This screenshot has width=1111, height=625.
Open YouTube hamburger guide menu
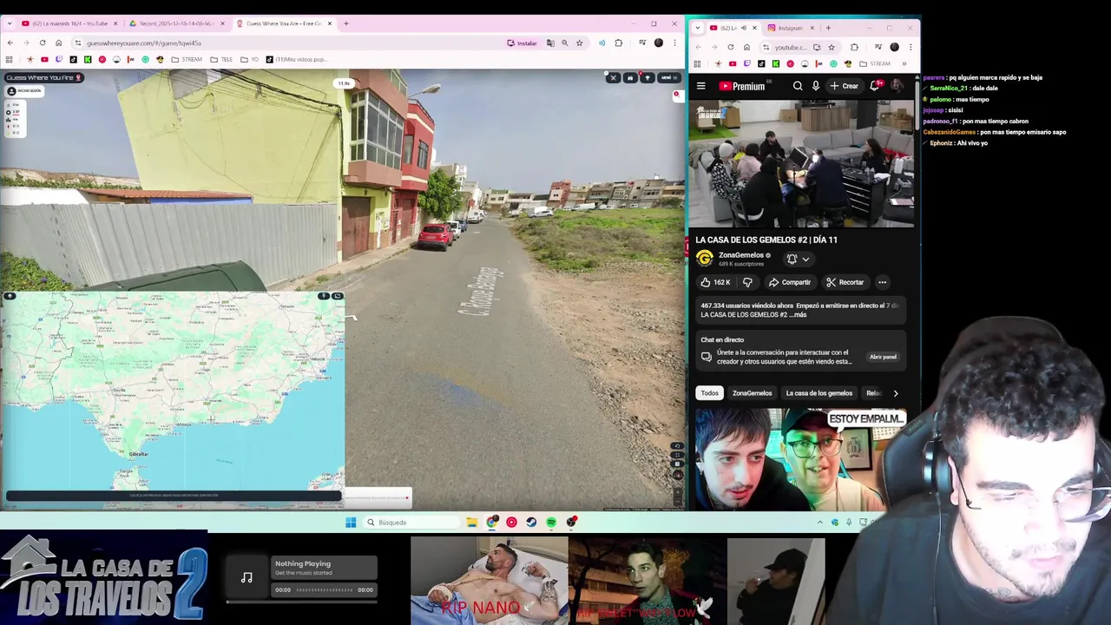[x=700, y=86]
